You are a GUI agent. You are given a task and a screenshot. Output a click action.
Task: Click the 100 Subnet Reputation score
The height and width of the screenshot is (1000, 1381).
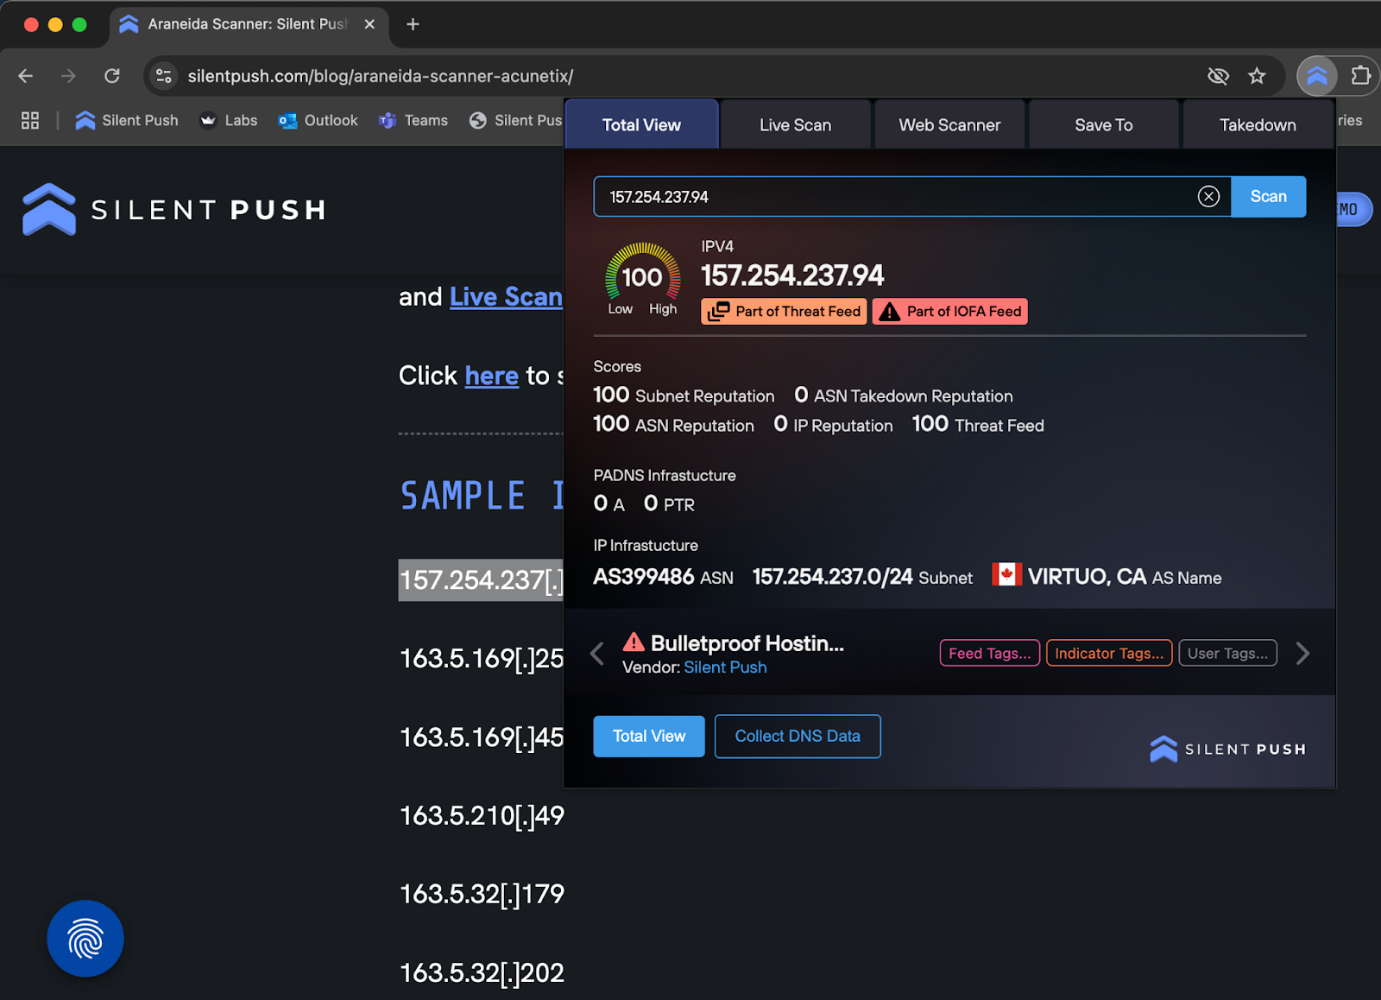684,396
